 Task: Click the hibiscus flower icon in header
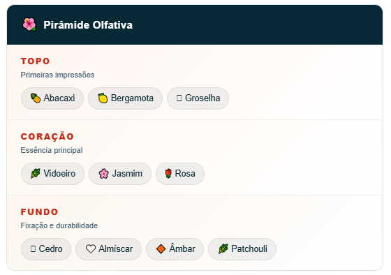pos(29,24)
